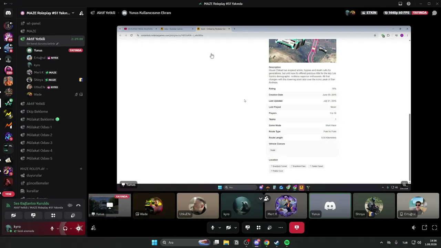Focus Mert K's participant tile
The image size is (441, 248).
(286, 206)
